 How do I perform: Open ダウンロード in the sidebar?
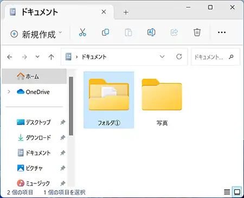tap(34, 138)
